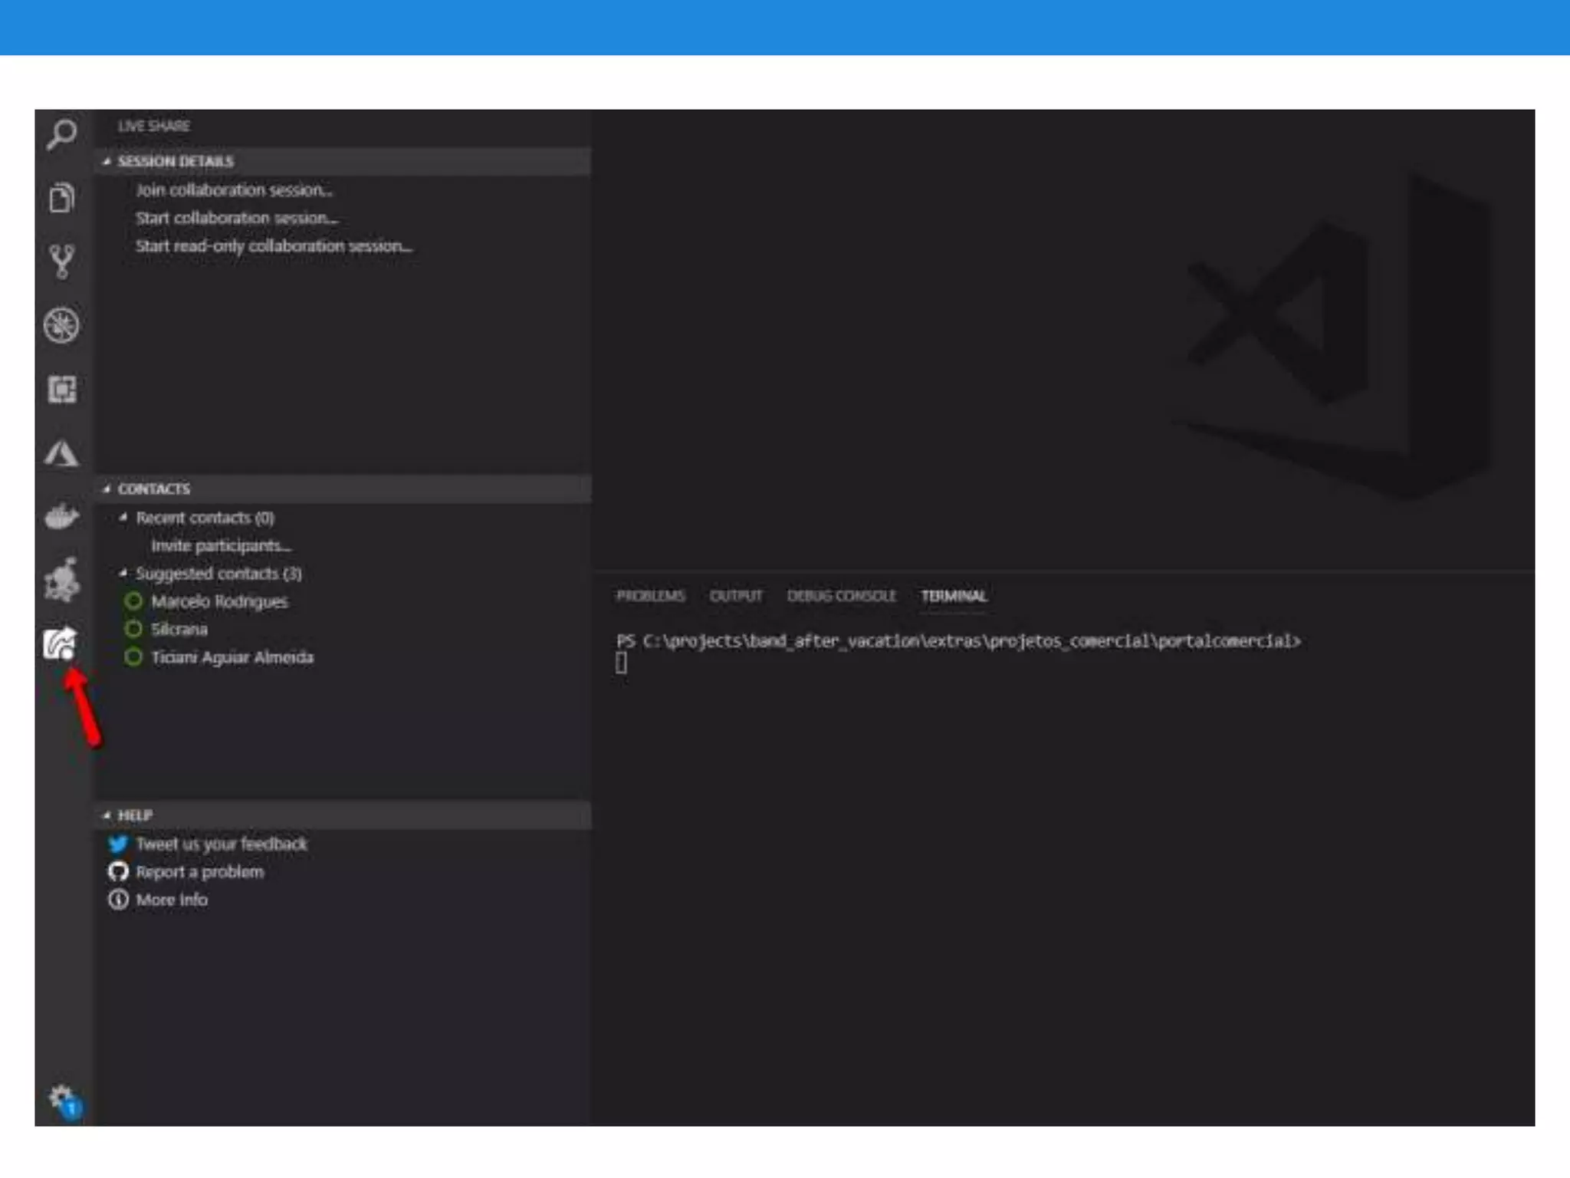Screen dimensions: 1570x1178
Task: Open the Debug icon in activity bar
Action: click(x=61, y=325)
